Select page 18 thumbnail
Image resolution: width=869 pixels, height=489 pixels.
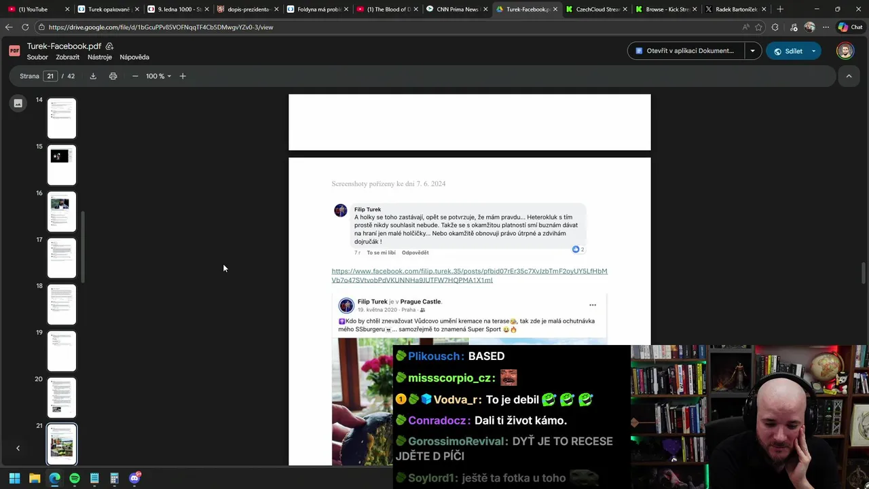pyautogui.click(x=62, y=304)
